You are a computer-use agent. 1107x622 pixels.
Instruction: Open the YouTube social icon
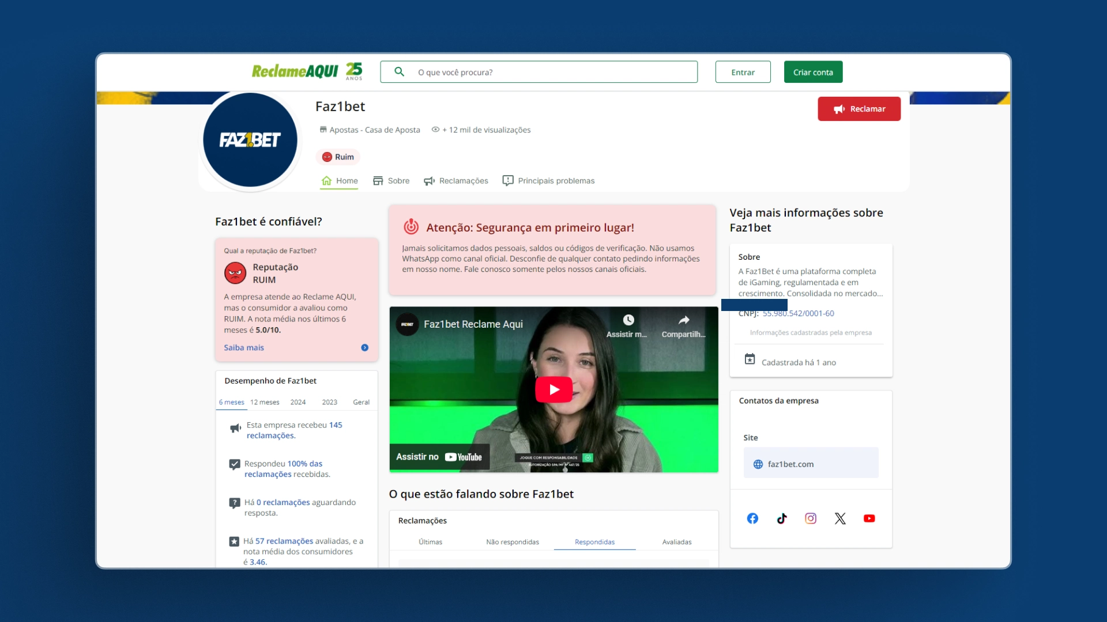[869, 518]
